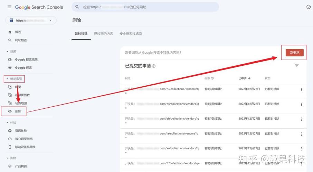Open more options for ko/collections row
The image size is (313, 172).
coord(302,149)
